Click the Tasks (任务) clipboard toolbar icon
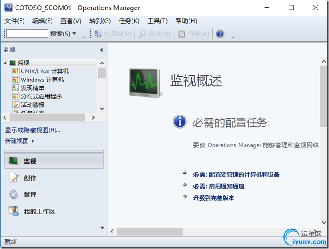329x249 pixels. pyautogui.click(x=181, y=34)
